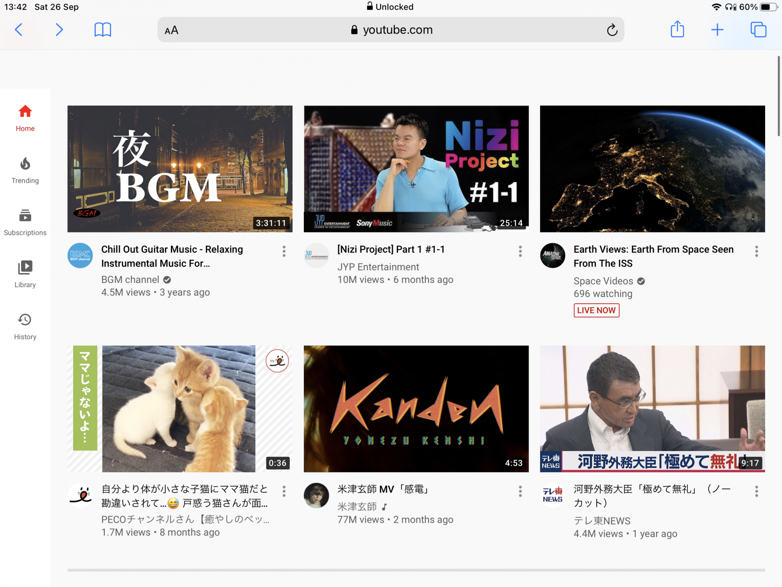782x587 pixels.
Task: Open PECO channel avatar
Action: point(80,495)
